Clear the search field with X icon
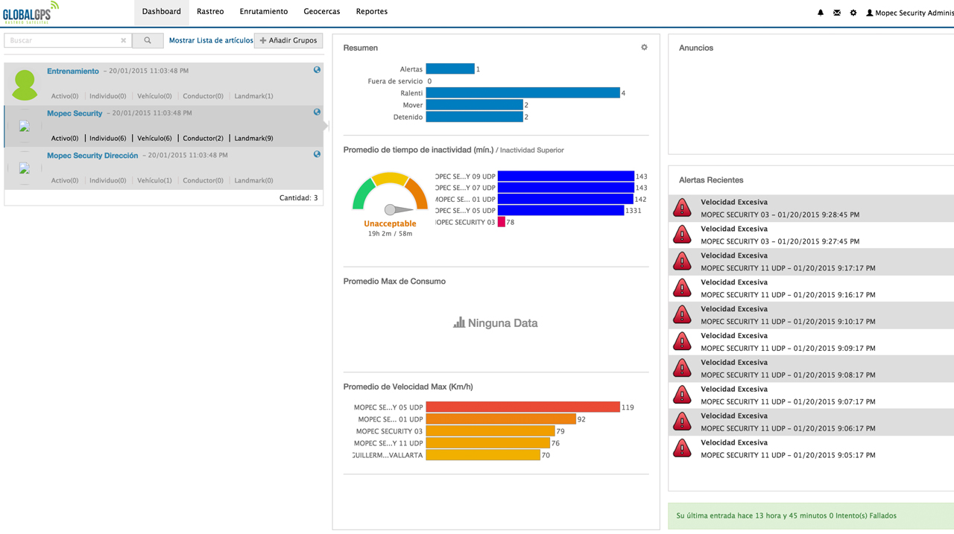 click(x=123, y=41)
